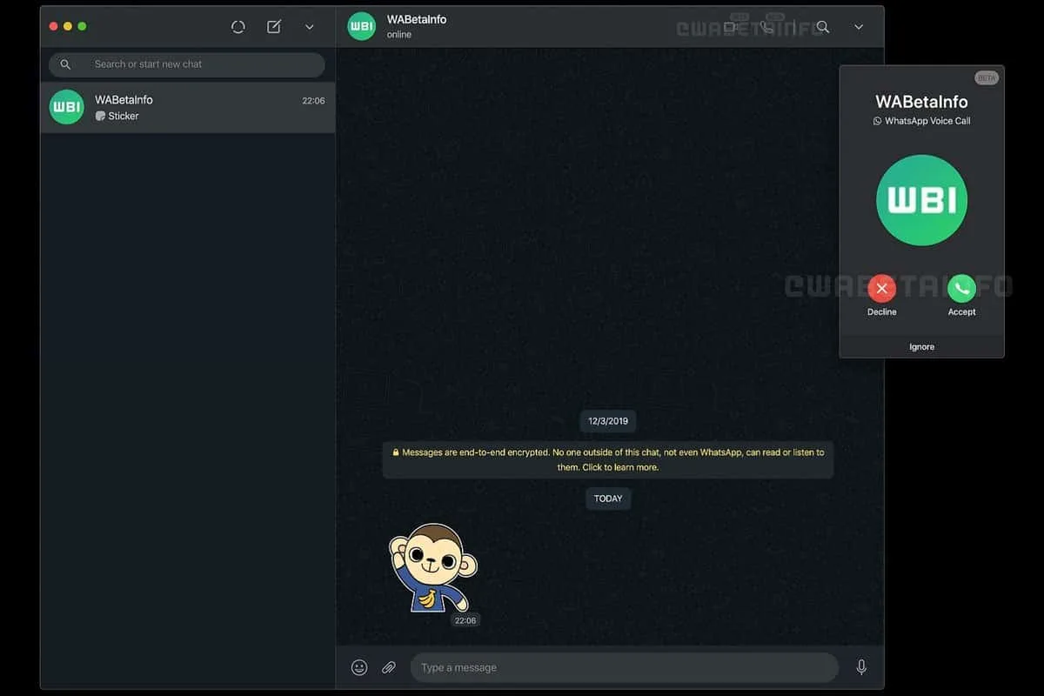Decline the incoming voice call
1044x696 pixels.
tap(881, 289)
